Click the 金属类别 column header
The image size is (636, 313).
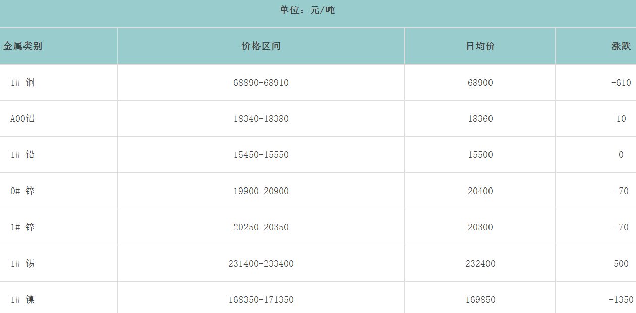point(23,46)
